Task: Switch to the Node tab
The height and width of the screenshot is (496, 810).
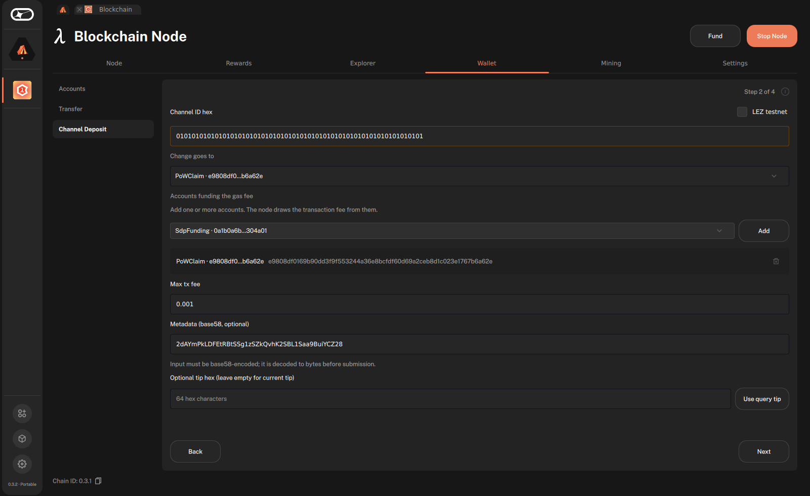Action: (114, 63)
